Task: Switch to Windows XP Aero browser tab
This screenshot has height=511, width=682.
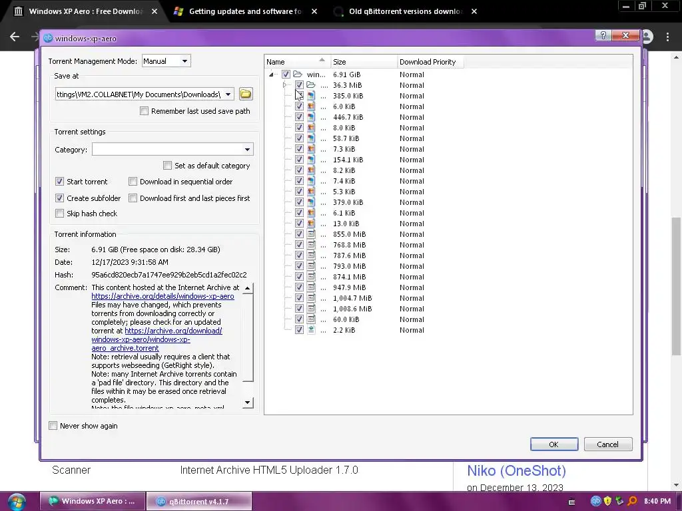Action: point(85,11)
